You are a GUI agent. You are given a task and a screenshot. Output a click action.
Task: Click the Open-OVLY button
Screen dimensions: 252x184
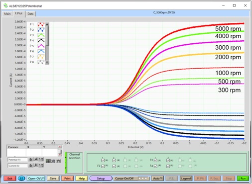click(x=36, y=179)
